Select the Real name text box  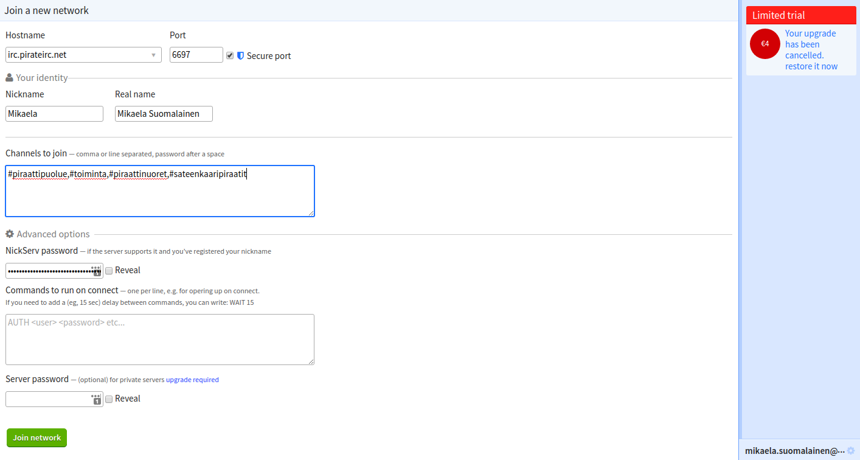(x=164, y=114)
